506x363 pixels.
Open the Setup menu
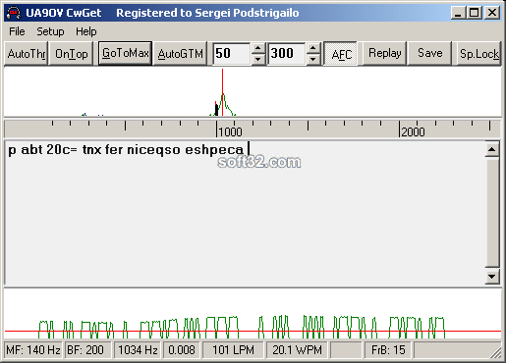(50, 31)
